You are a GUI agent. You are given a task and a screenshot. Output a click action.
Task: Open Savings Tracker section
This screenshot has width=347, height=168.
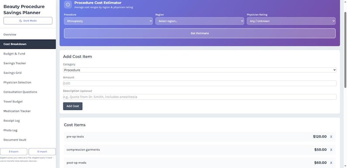(28, 63)
